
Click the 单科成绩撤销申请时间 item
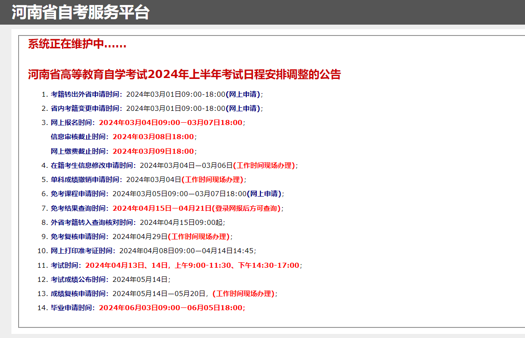coord(148,179)
